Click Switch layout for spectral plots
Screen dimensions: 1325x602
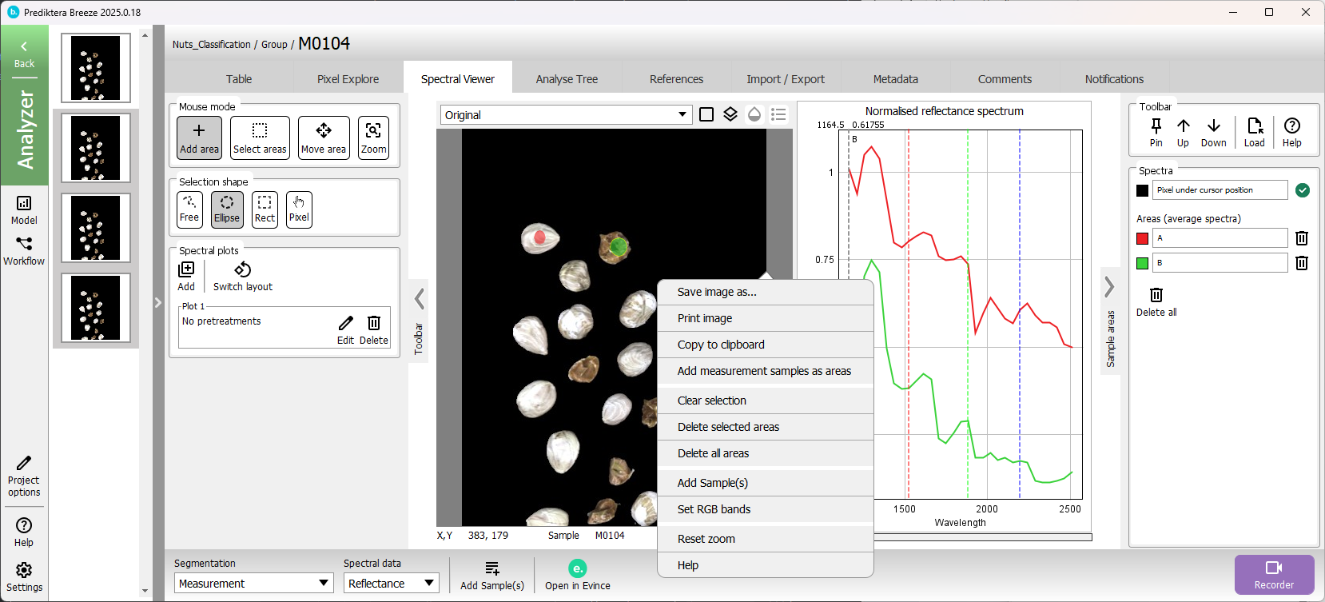pyautogui.click(x=242, y=276)
